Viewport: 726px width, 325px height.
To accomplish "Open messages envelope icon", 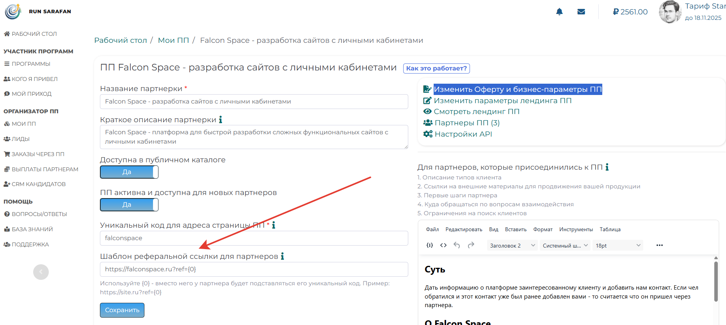I will click(x=581, y=12).
